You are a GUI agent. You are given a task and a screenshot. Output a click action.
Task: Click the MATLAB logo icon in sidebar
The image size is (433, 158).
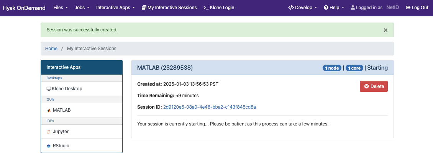(49, 110)
